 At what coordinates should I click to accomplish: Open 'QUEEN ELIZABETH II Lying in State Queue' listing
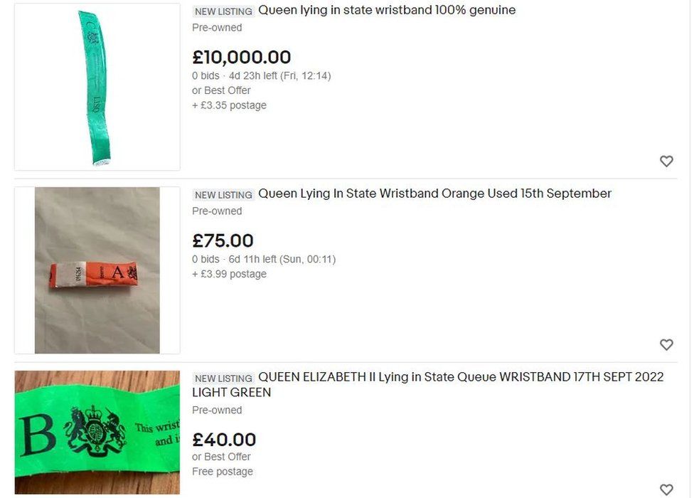coord(427,384)
